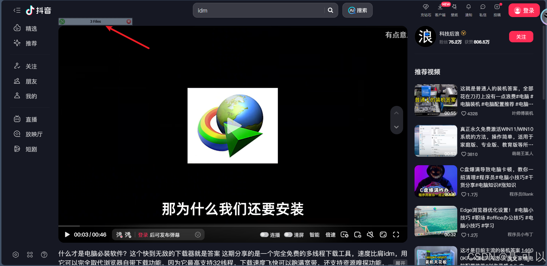Screen dimensions: 547x266
Task: Toggle web fullscreen icon
Action: [383, 234]
